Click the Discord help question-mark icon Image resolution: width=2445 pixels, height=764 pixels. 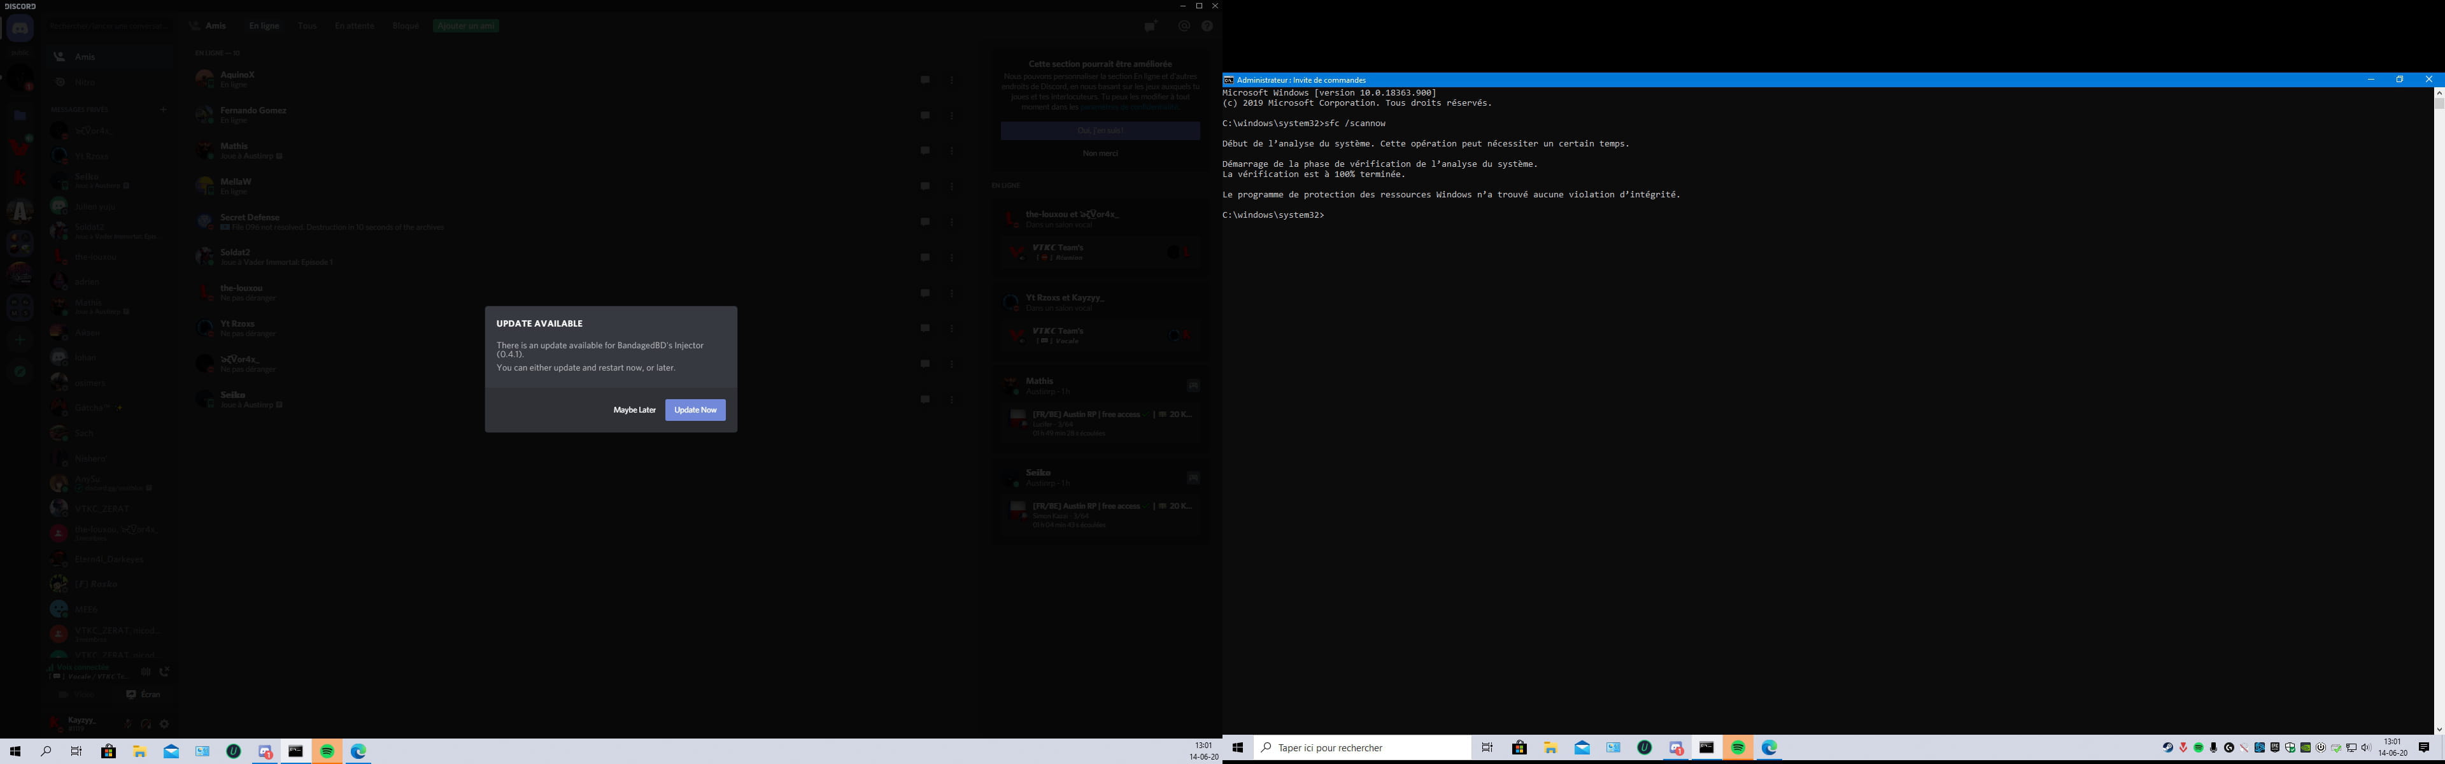(x=1207, y=27)
